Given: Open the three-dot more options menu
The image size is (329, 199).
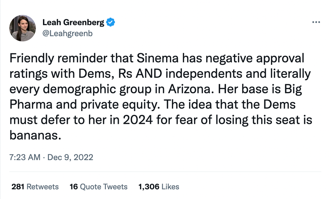Looking at the screenshot, I should pos(316,22).
